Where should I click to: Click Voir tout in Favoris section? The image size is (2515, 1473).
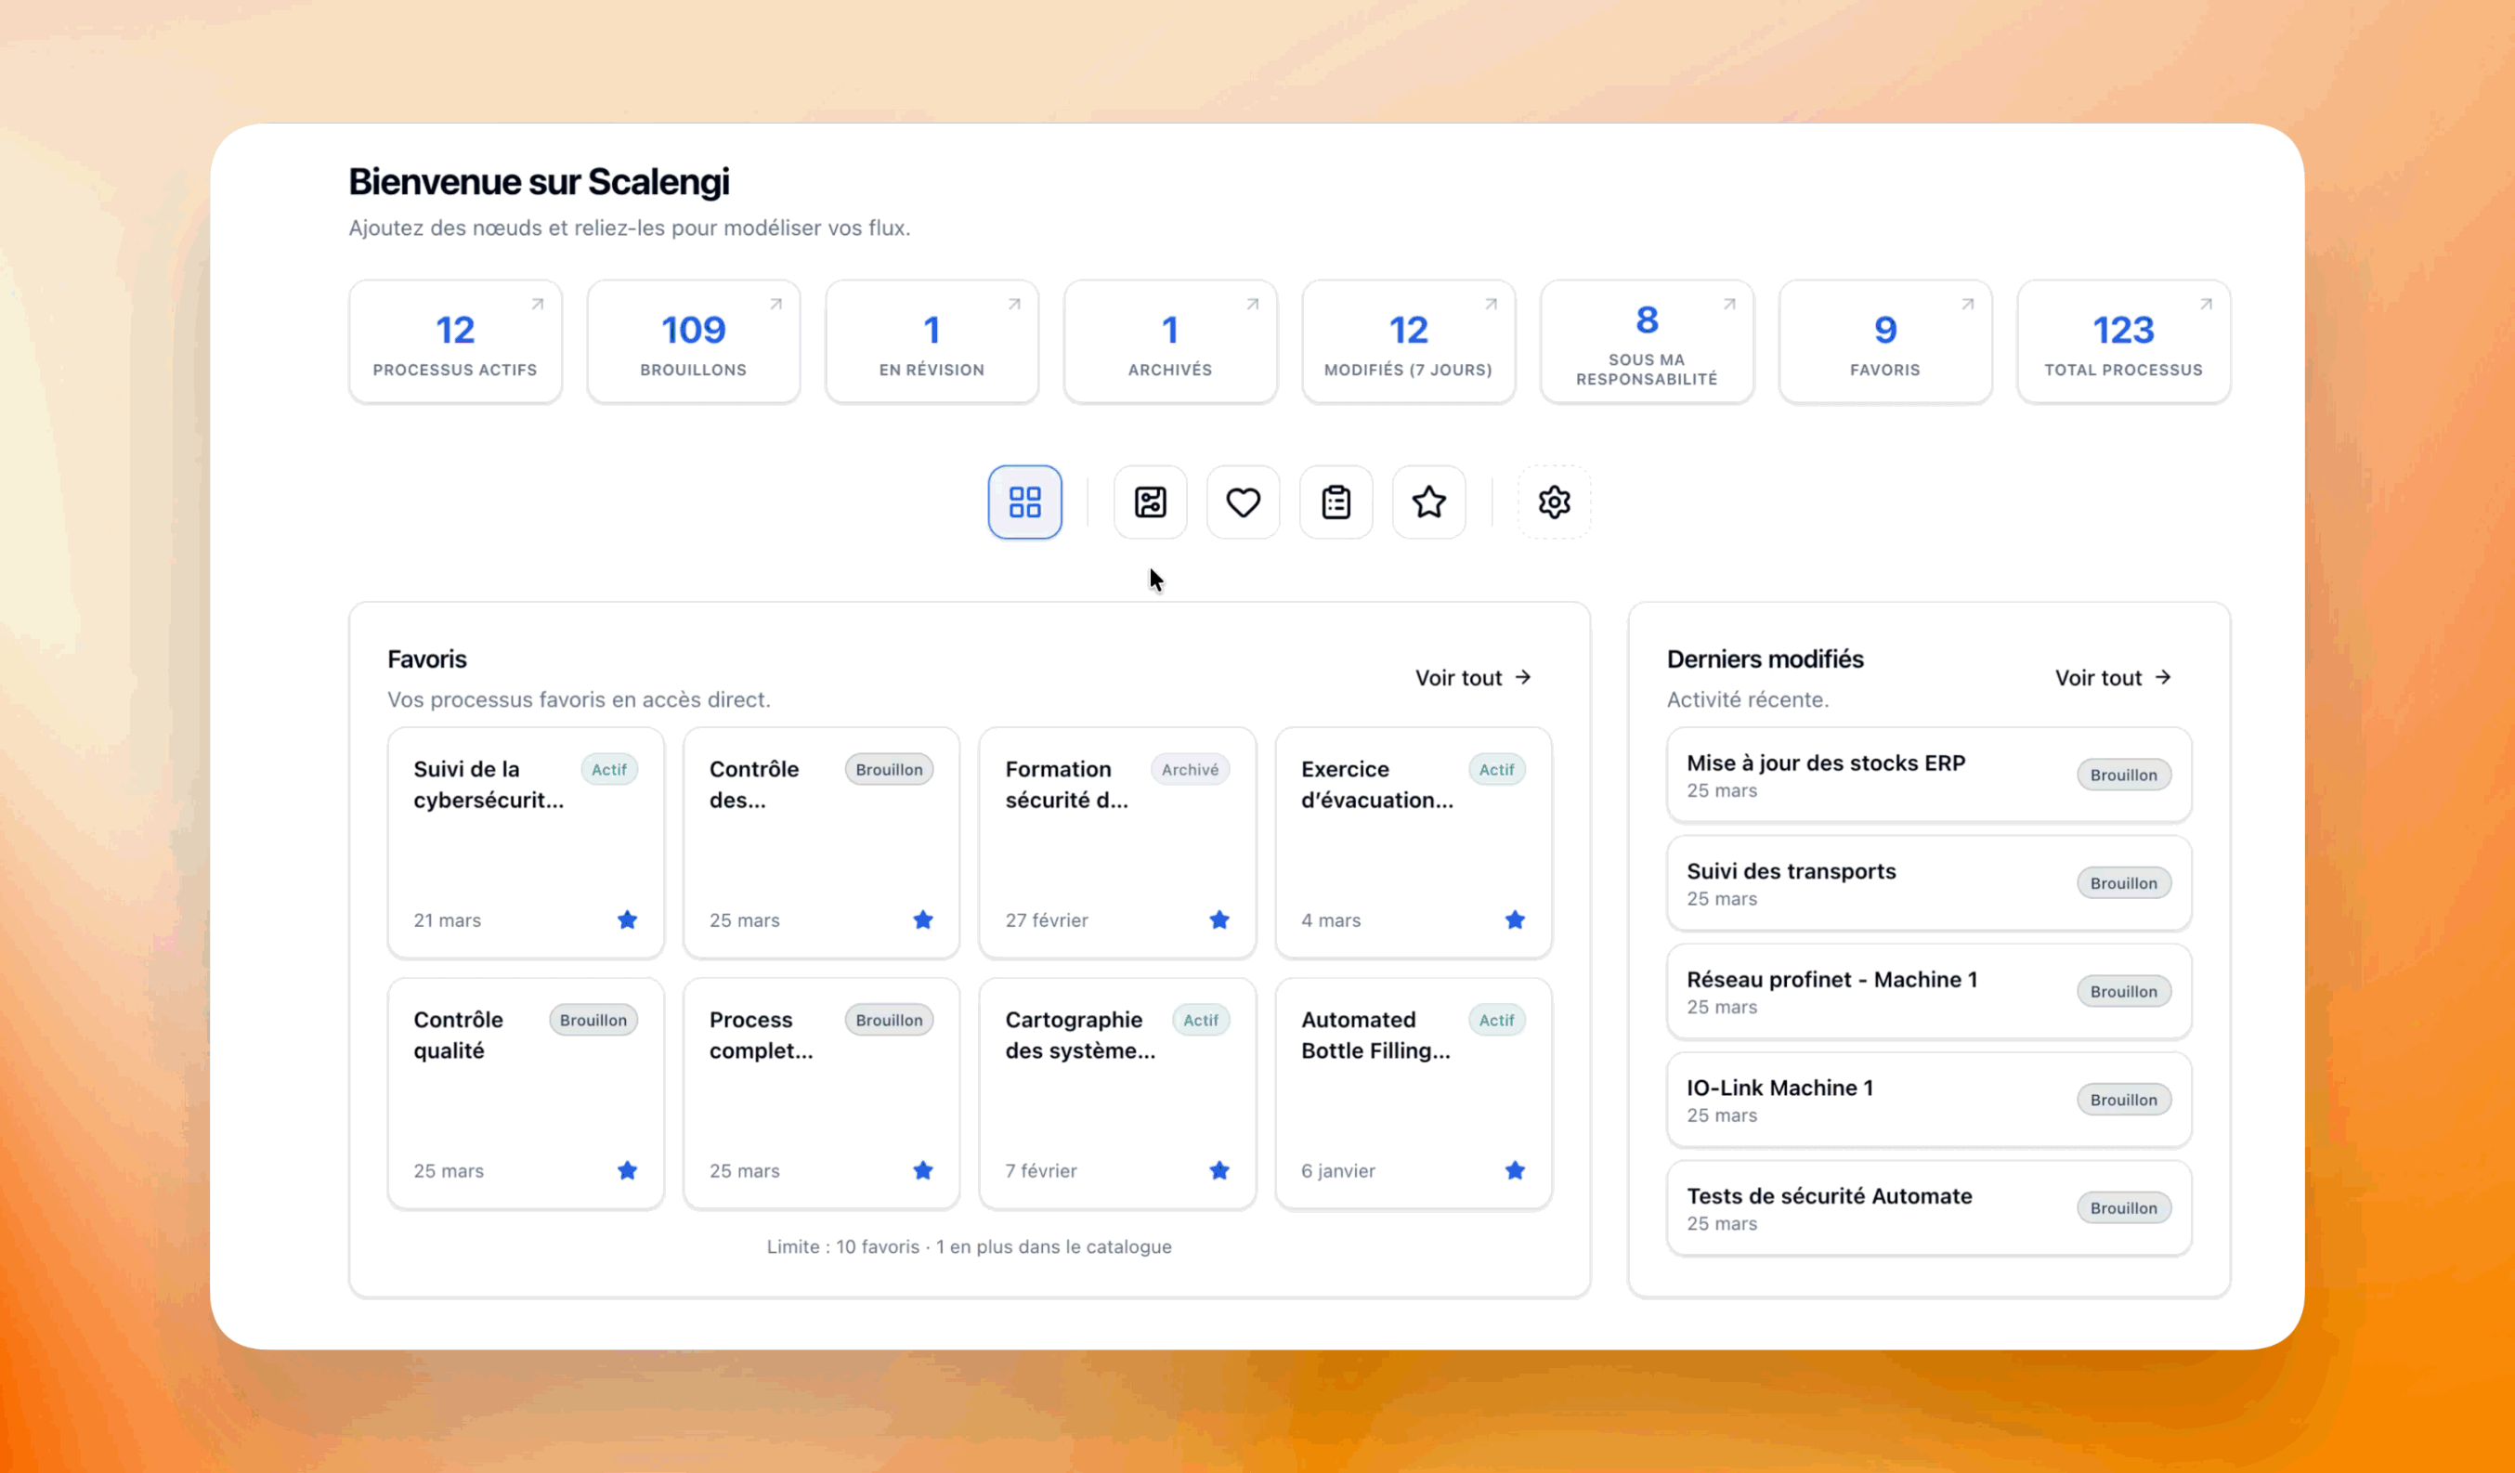[x=1472, y=679]
